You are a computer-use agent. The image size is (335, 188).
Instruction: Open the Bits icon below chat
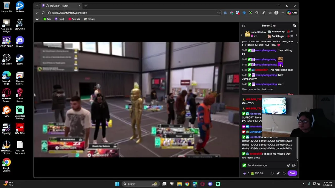pos(245,173)
